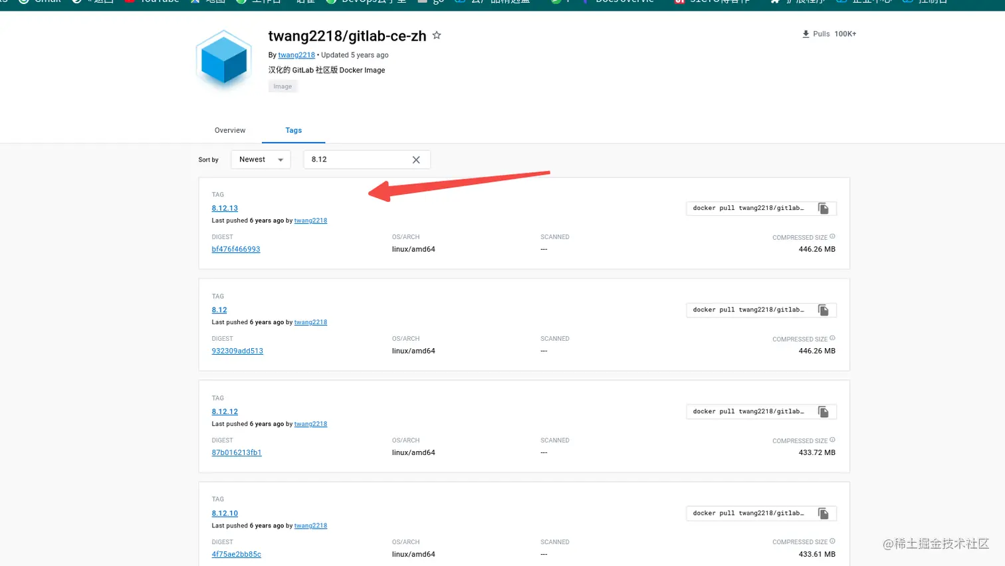The image size is (1005, 566).
Task: Click the Updated 5 years ago text
Action: click(x=355, y=55)
